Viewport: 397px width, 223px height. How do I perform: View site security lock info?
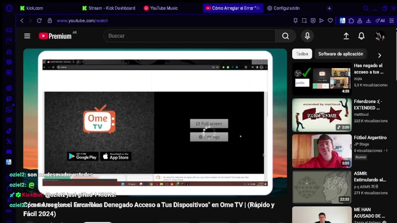(x=50, y=20)
